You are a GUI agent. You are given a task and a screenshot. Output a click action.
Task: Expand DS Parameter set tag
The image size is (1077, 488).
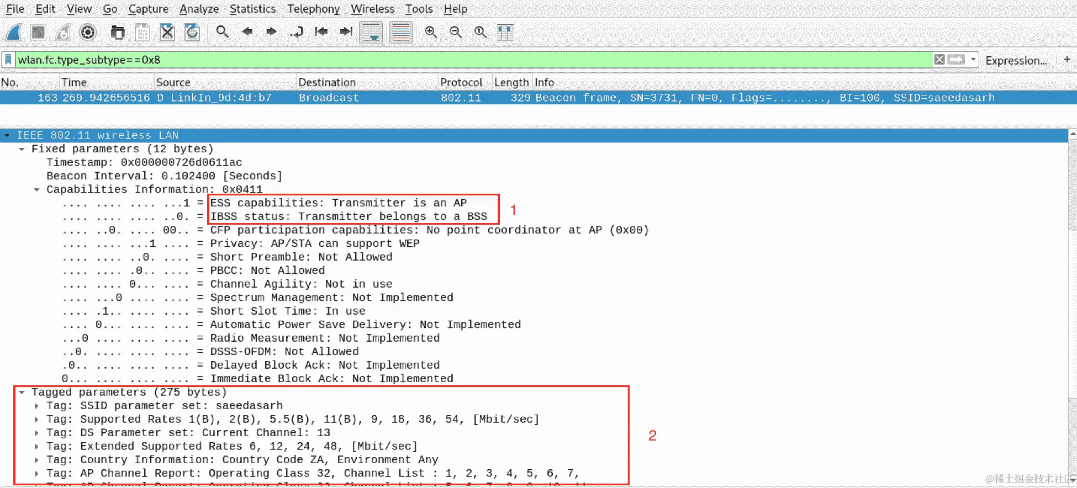coord(36,433)
